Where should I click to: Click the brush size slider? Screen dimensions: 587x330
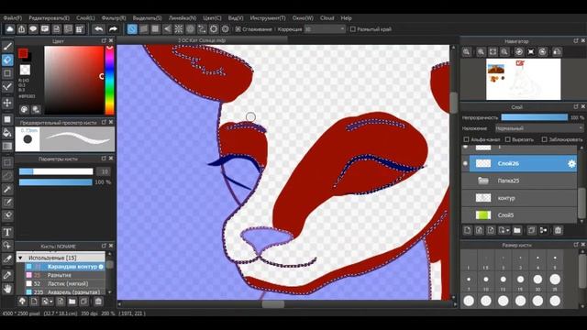(x=56, y=171)
